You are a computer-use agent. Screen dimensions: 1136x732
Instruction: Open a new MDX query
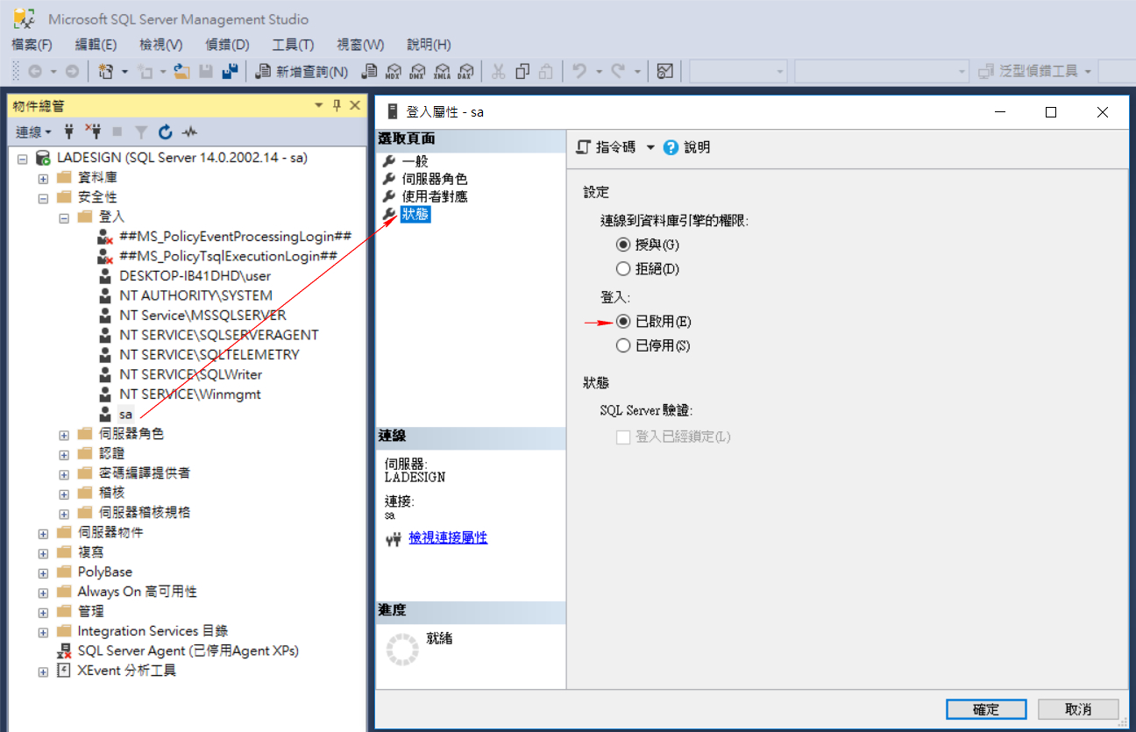click(x=393, y=70)
